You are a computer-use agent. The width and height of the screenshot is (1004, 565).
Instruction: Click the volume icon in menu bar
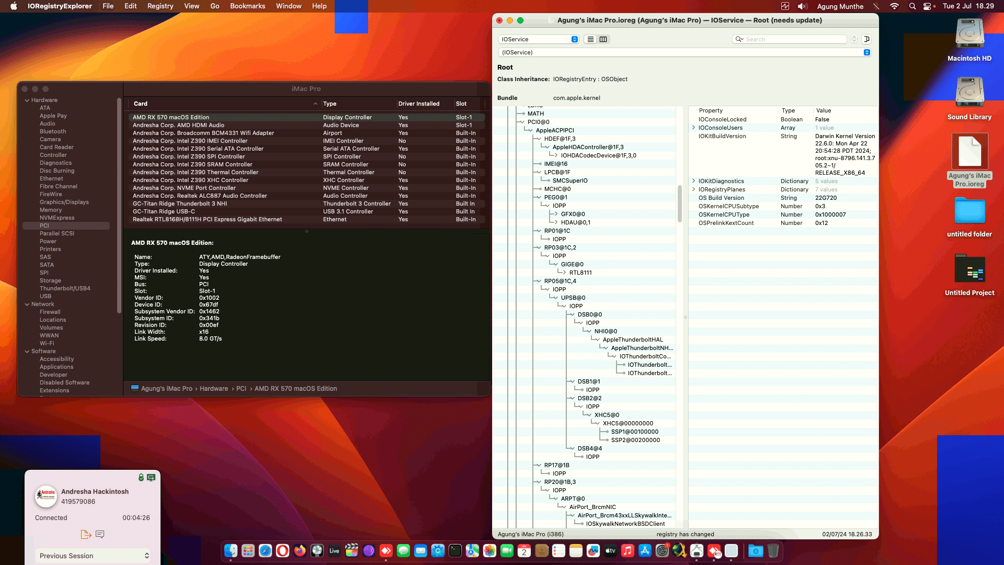[x=802, y=6]
